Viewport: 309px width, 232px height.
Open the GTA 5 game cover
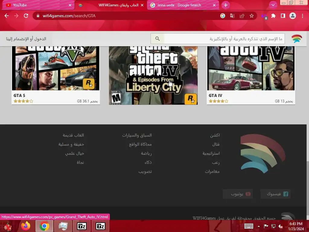56,68
